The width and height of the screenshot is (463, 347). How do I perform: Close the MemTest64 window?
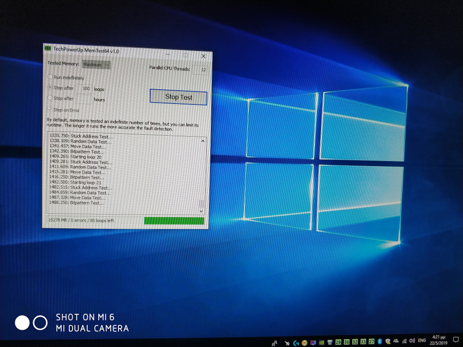(204, 56)
